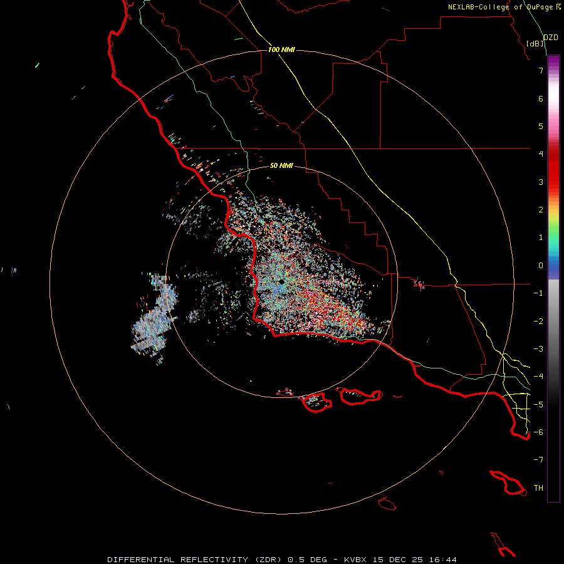The height and width of the screenshot is (564, 564).
Task: Click the -4 tick label on color scale
Action: coord(538,377)
